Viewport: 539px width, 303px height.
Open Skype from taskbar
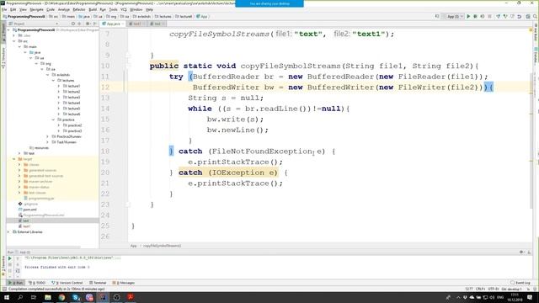pyautogui.click(x=75, y=297)
